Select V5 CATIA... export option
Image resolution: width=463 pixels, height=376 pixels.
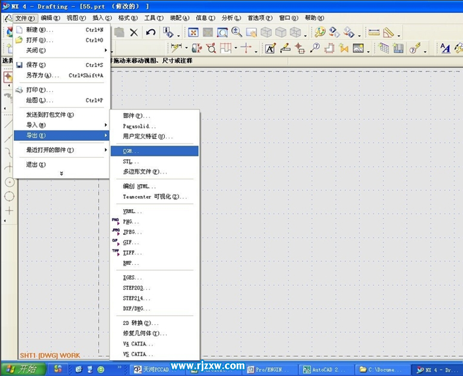pos(154,354)
